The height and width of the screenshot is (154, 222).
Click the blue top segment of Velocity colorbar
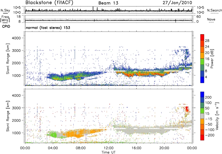coord(202,95)
